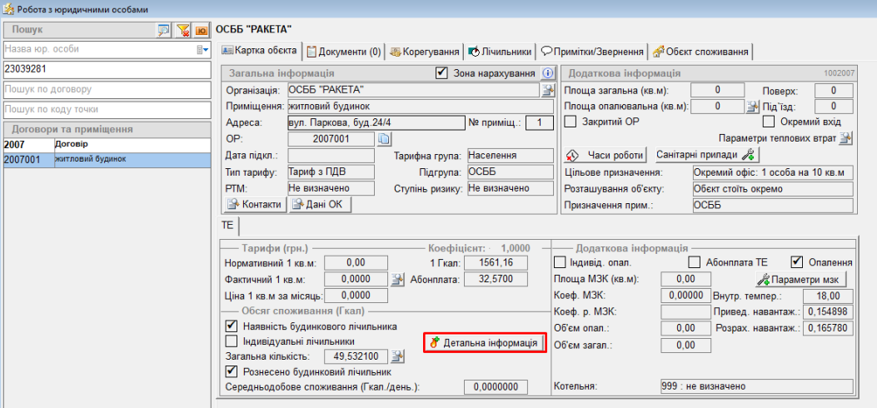The width and height of the screenshot is (877, 408).
Task: Click the info icon beside Зона нарахування
Action: tap(547, 73)
